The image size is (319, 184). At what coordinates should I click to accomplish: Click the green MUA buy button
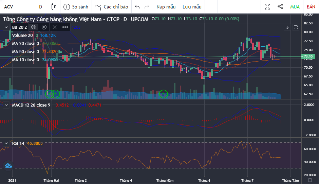(x=295, y=7)
